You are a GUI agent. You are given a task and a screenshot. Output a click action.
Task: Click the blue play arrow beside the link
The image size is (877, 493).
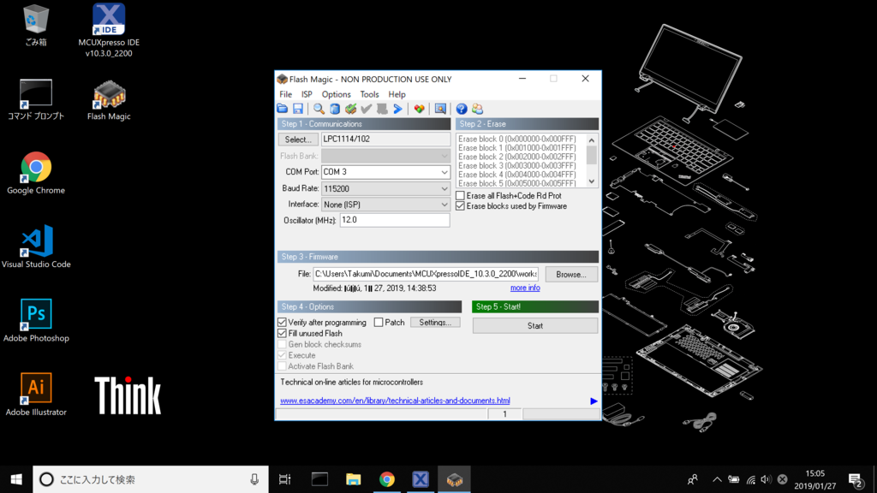[594, 401]
